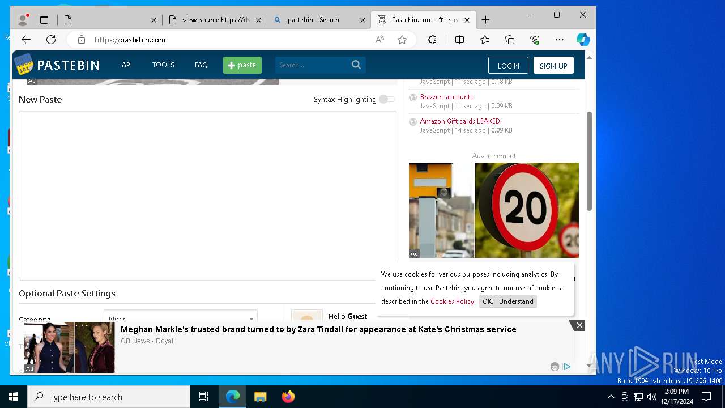Open the TOOLS menu
This screenshot has height=408, width=725.
click(x=163, y=65)
